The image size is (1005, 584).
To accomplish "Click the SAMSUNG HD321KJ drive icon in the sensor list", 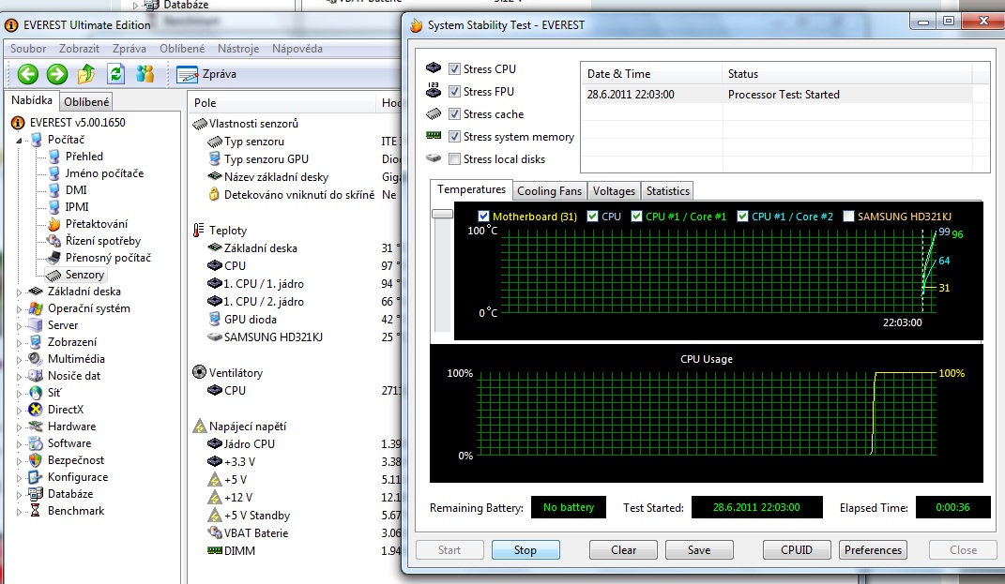I will click(x=215, y=337).
